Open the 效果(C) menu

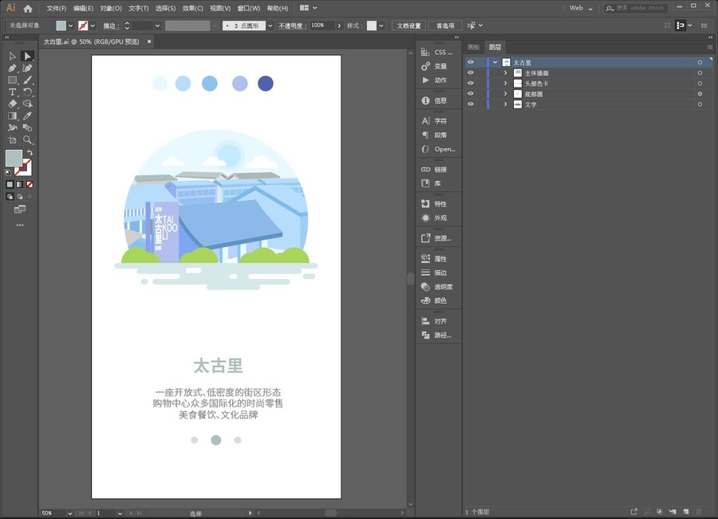(x=193, y=8)
